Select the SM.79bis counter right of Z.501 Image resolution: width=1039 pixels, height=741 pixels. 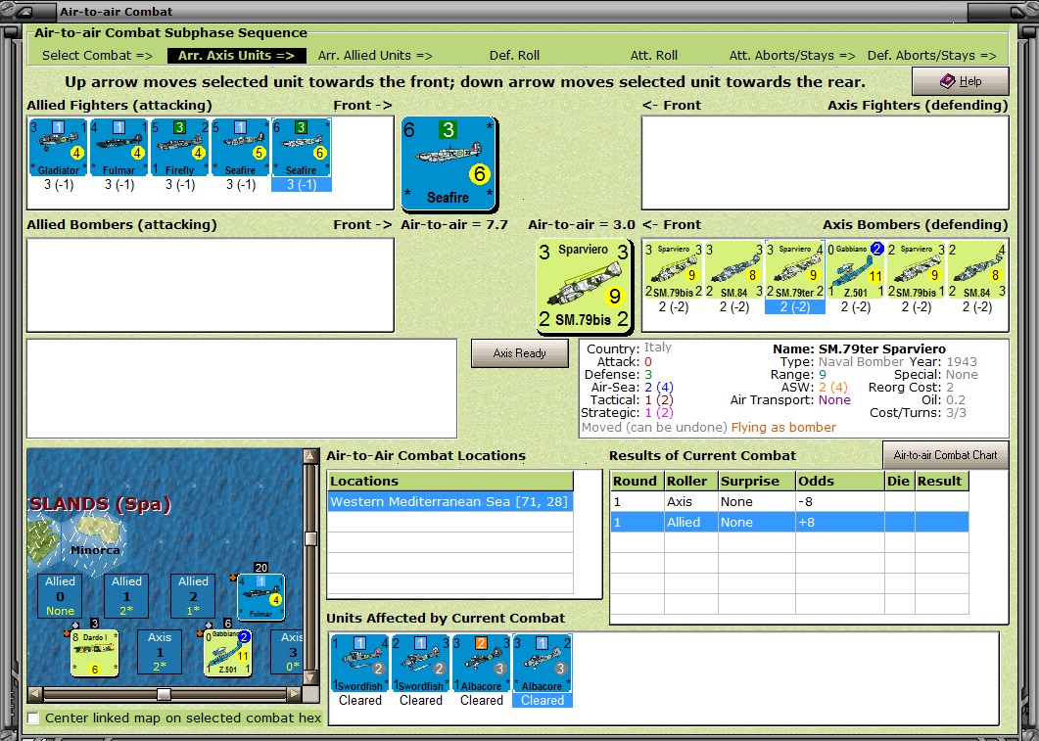(917, 269)
